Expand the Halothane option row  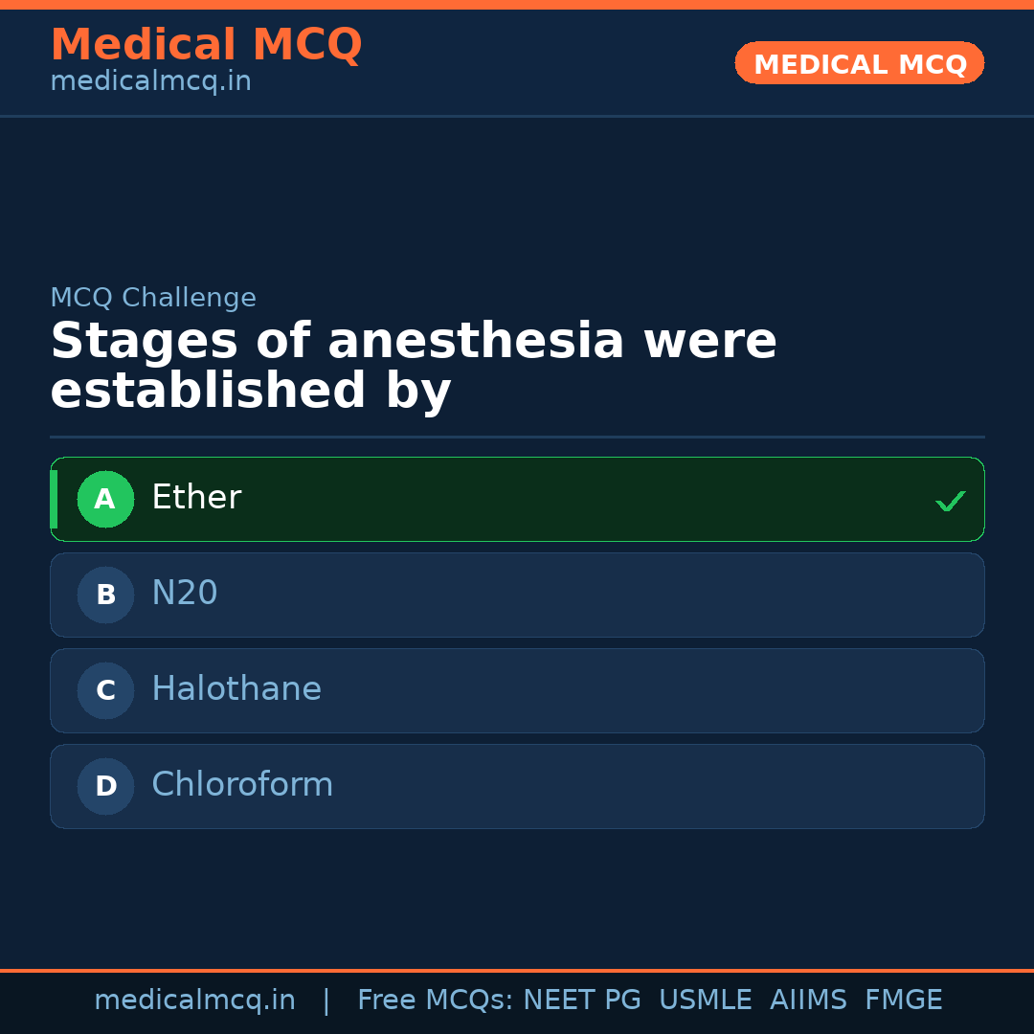(517, 690)
